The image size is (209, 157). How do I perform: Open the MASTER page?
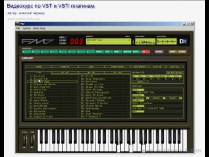(127, 52)
